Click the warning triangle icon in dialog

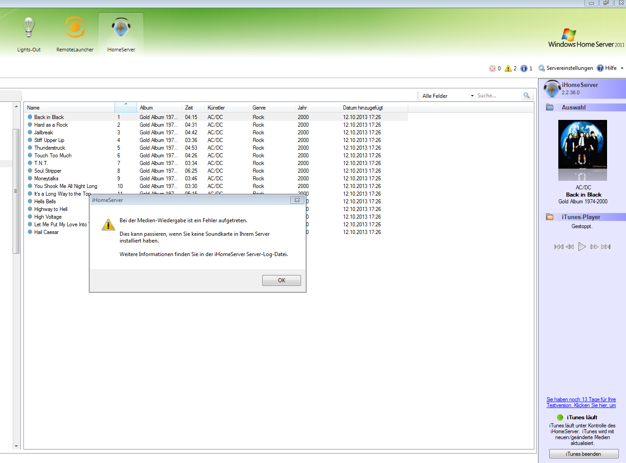click(108, 224)
